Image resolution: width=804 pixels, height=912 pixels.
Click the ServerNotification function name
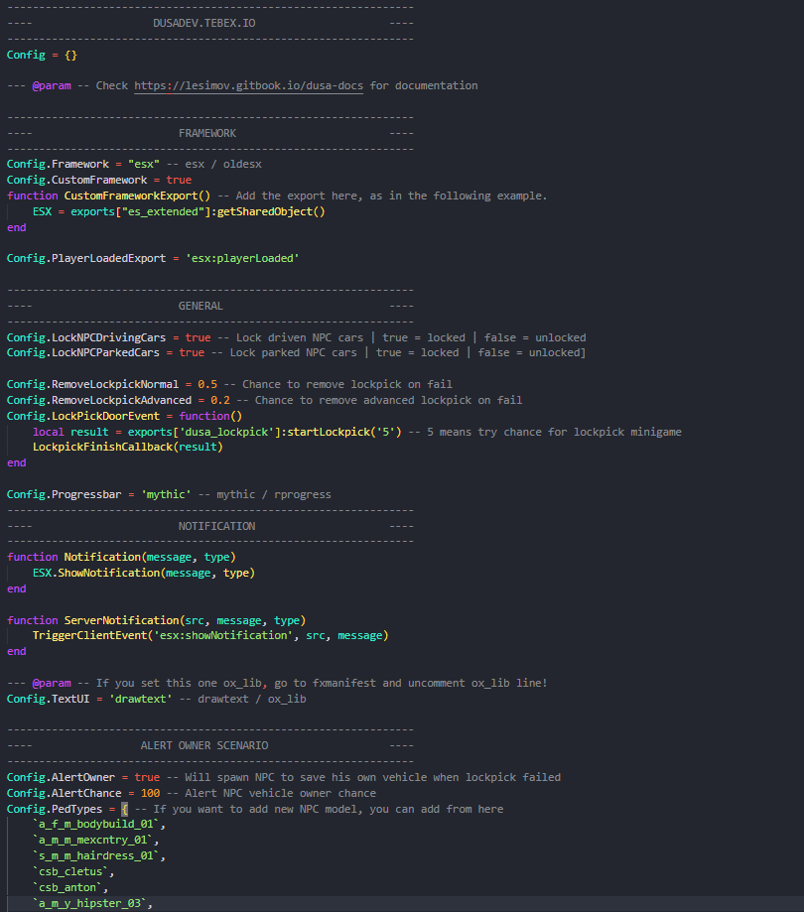pyautogui.click(x=121, y=620)
